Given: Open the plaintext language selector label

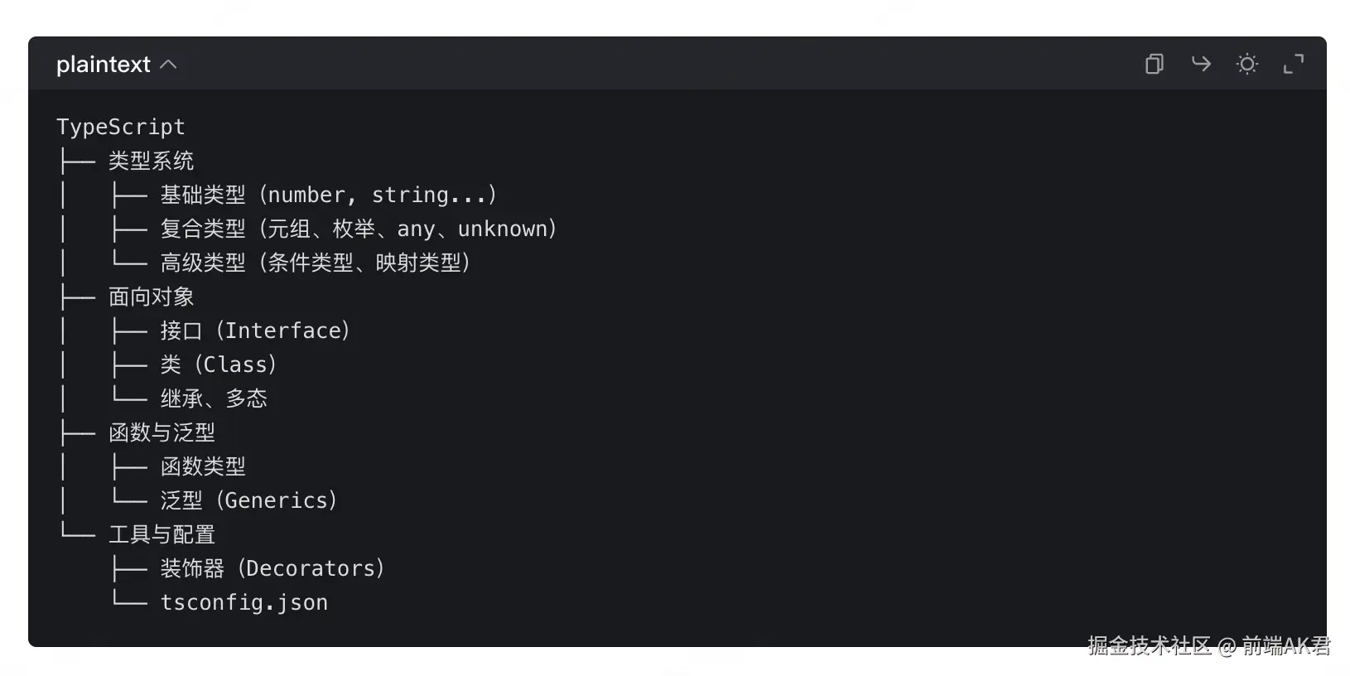Looking at the screenshot, I should pos(103,65).
